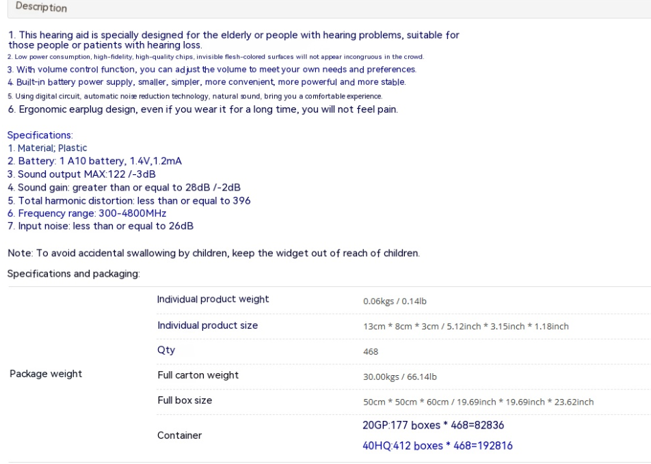This screenshot has width=651, height=464.
Task: Click the Container row label
Action: pyautogui.click(x=179, y=435)
